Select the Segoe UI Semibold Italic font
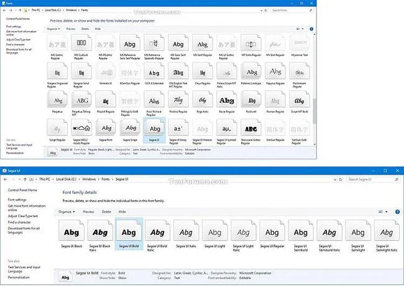The height and width of the screenshot is (286, 404). tap(329, 231)
